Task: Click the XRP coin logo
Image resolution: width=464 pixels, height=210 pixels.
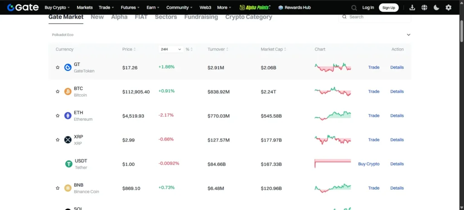Action: (68, 140)
